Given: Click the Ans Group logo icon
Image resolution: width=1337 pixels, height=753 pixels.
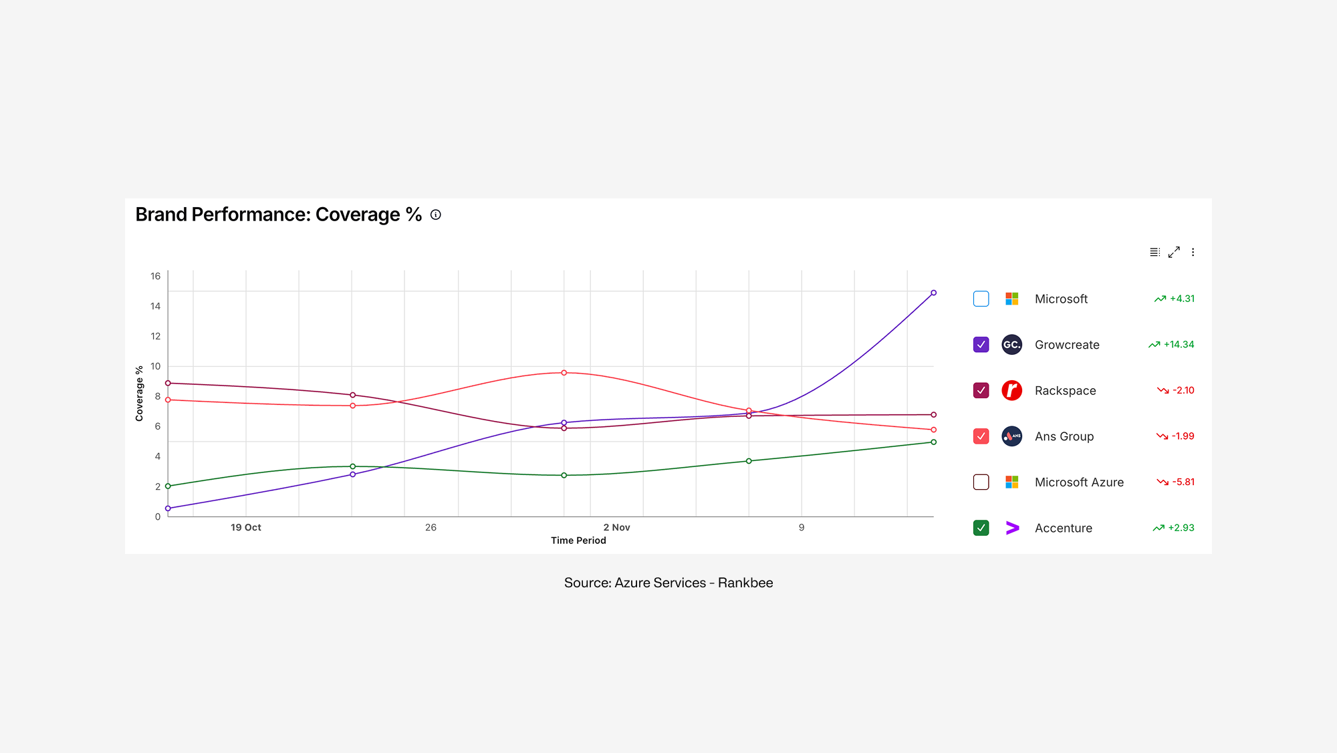Looking at the screenshot, I should tap(1011, 436).
